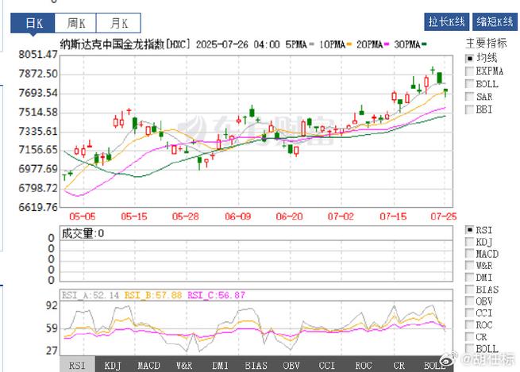Select the EXPMA main indicator option
520x372 pixels.
pyautogui.click(x=469, y=71)
